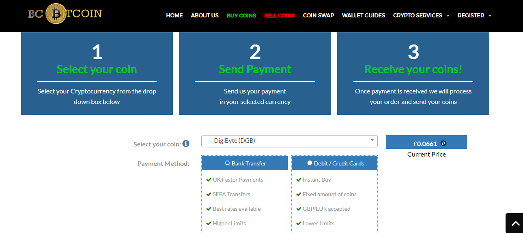Click the scroll-to-top arrow button
Image resolution: width=523 pixels, height=233 pixels.
tap(515, 223)
